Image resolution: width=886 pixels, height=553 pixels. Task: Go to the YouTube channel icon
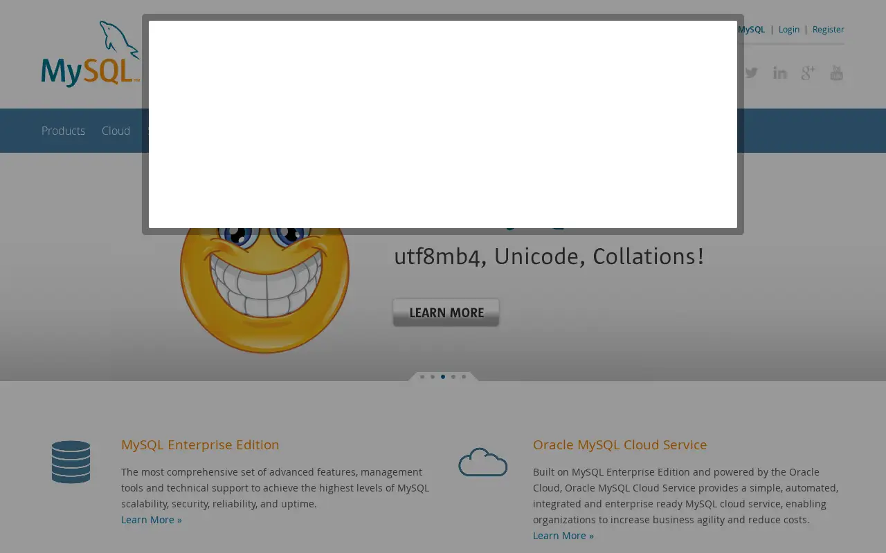coord(837,73)
